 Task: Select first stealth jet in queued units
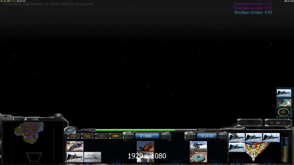point(237,137)
